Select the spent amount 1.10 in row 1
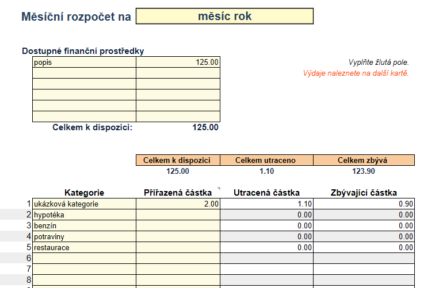Screen dimensions: 439x288 (x=266, y=204)
